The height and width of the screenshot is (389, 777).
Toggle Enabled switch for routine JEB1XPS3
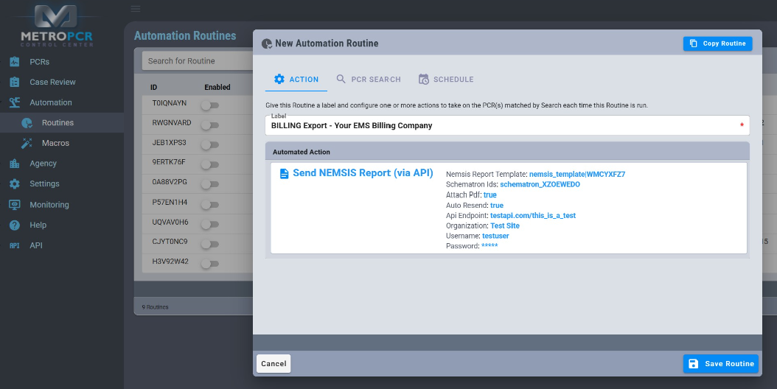pos(209,144)
